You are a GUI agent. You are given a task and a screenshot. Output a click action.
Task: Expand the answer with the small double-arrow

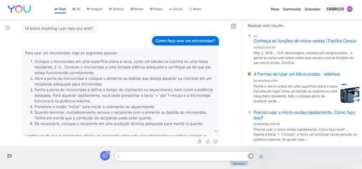(216, 131)
